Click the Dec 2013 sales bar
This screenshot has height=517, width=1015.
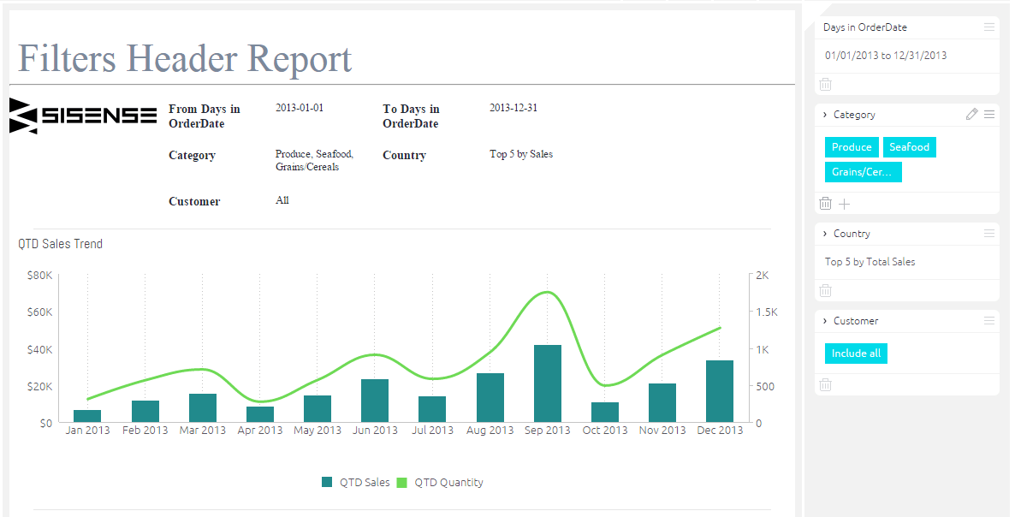click(720, 391)
